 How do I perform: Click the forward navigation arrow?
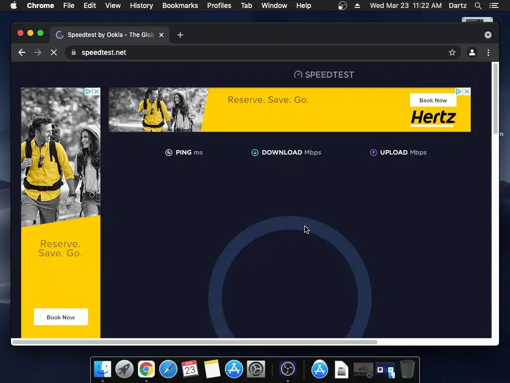[x=38, y=52]
